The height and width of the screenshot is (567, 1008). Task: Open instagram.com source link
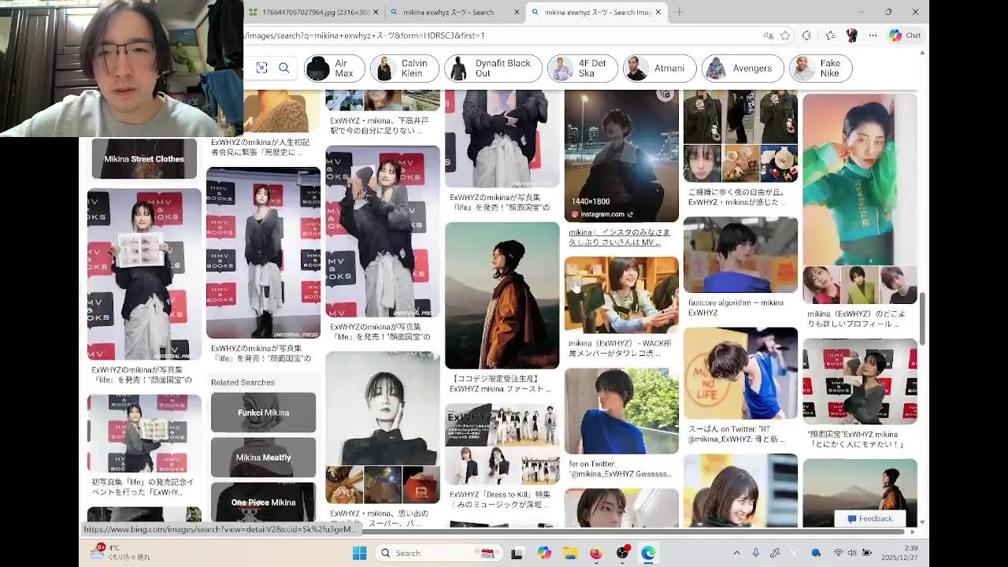(602, 214)
